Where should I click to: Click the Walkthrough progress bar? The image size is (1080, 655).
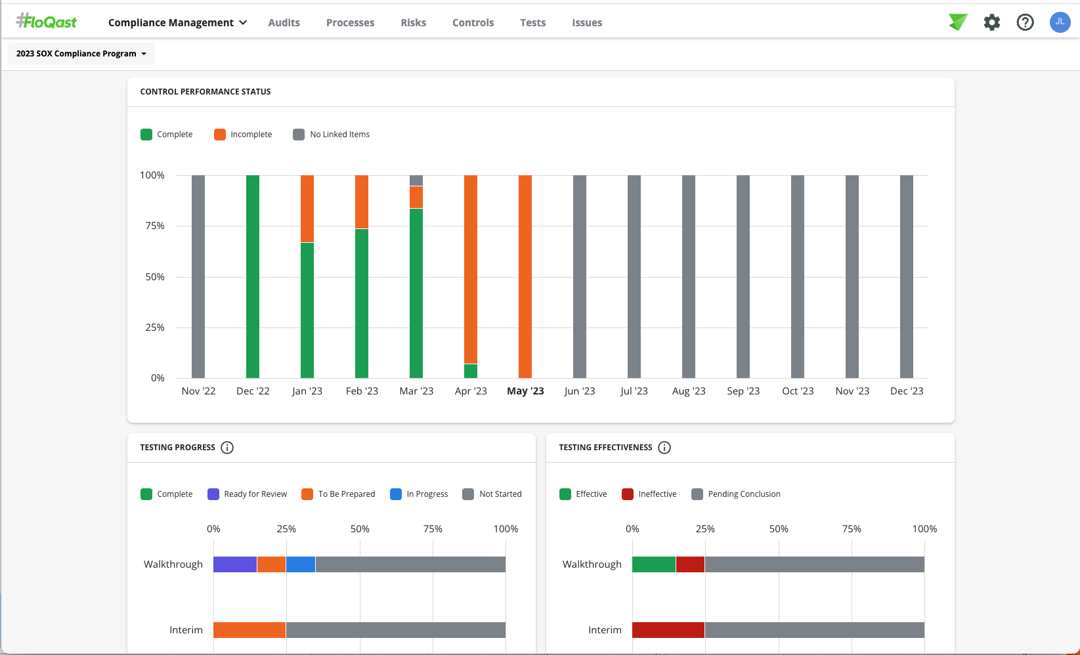tap(358, 564)
